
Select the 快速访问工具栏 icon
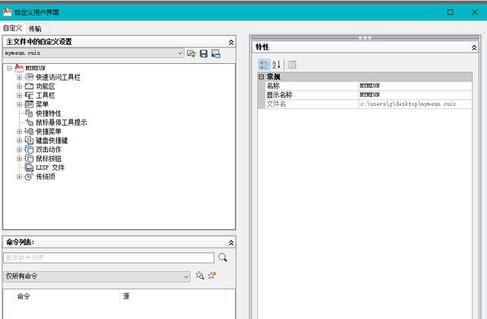click(29, 77)
